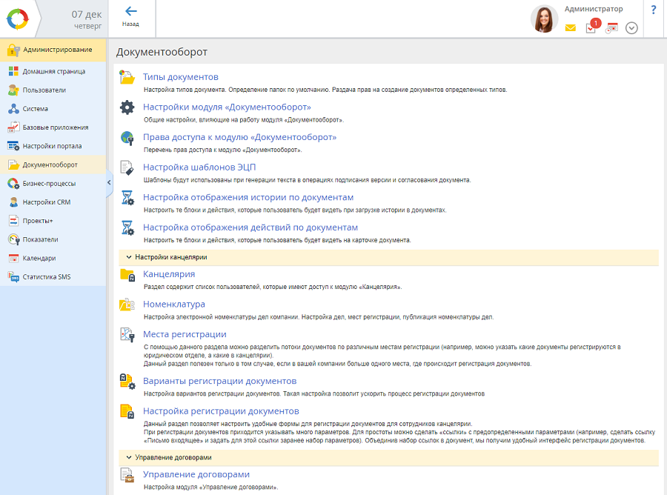
Task: Click the ELMA logo icon
Action: point(17,19)
